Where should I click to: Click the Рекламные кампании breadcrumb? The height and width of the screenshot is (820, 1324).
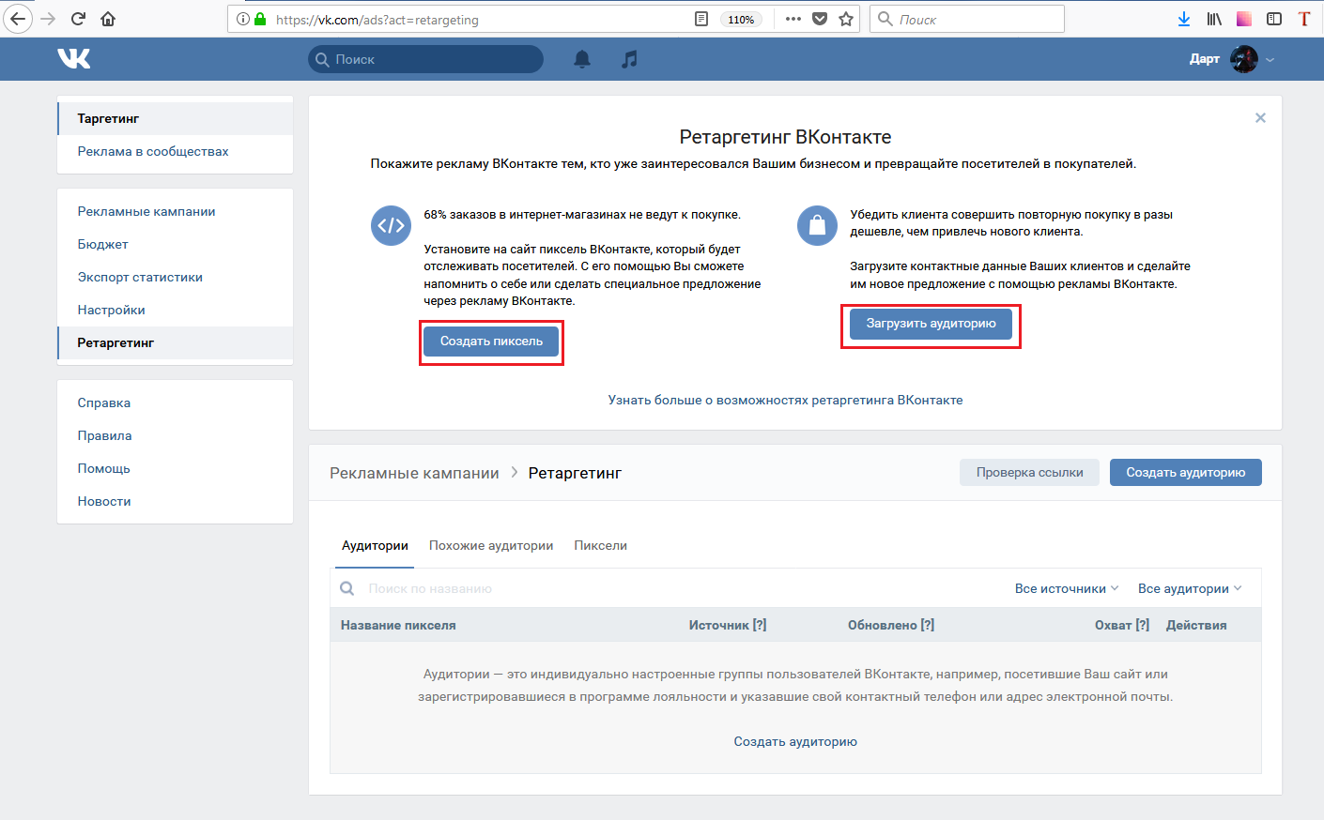[414, 473]
